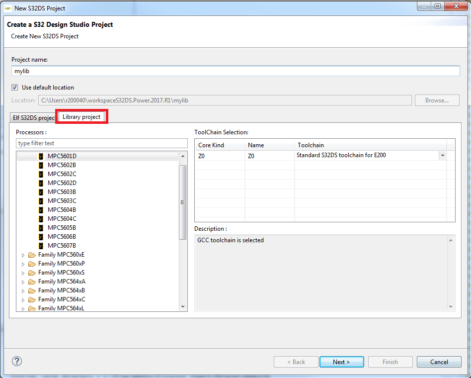
Task: Click the NXP icon in title bar
Action: click(x=8, y=8)
